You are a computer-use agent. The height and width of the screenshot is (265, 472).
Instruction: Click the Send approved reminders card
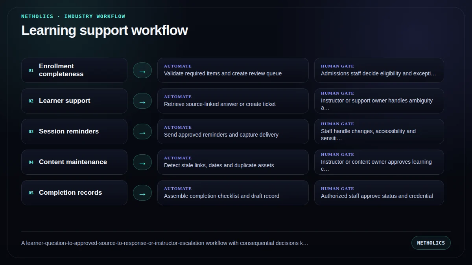point(233,132)
